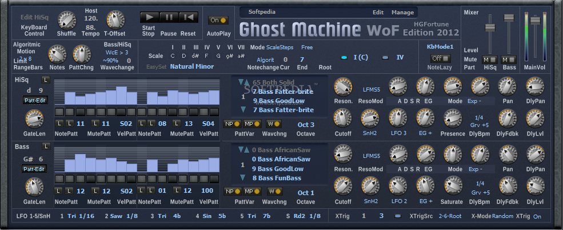Click the HiSq Presence knob
Screen dimensions: 563x230
point(453,118)
